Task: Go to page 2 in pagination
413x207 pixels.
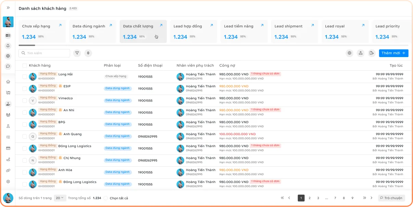Action: coord(310,198)
